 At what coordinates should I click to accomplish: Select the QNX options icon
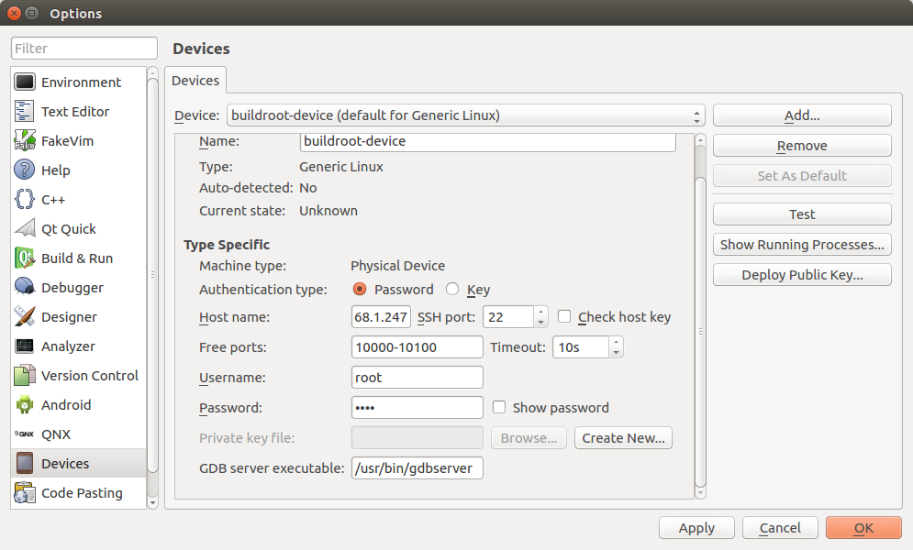point(25,434)
